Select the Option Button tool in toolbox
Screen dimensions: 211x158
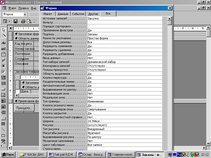pos(3,66)
